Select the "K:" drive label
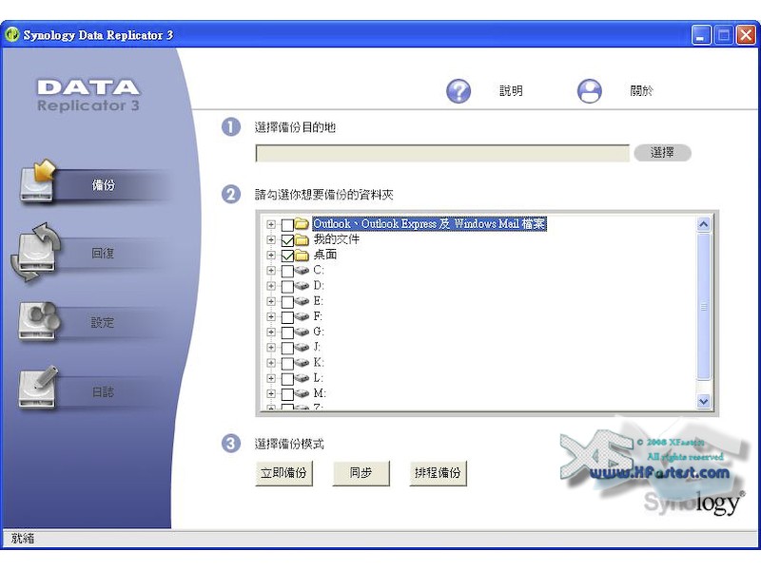The image size is (761, 570). (x=319, y=363)
